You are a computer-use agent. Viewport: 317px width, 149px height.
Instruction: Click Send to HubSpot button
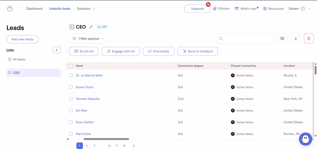coord(198,51)
